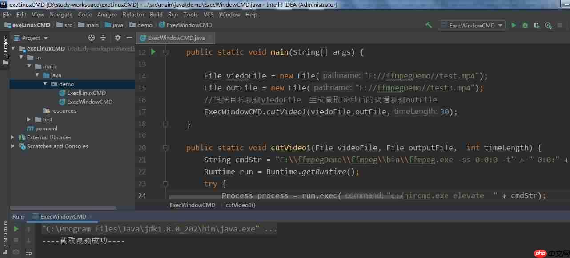The width and height of the screenshot is (570, 258).
Task: Click the locate-file crosshair icon in Project panel
Action: [x=92, y=38]
